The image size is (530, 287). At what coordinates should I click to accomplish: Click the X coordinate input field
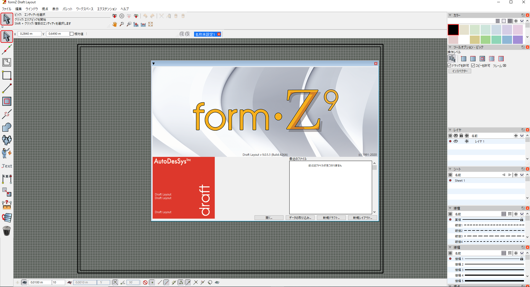(30, 34)
